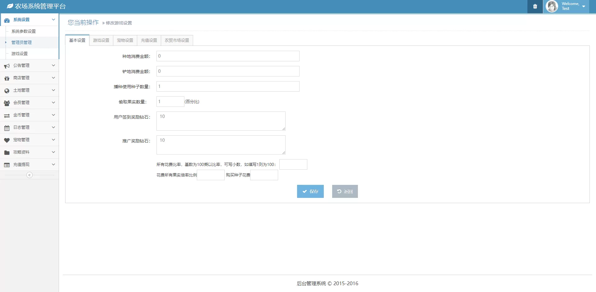Click the trash icon in top header

pos(535,7)
